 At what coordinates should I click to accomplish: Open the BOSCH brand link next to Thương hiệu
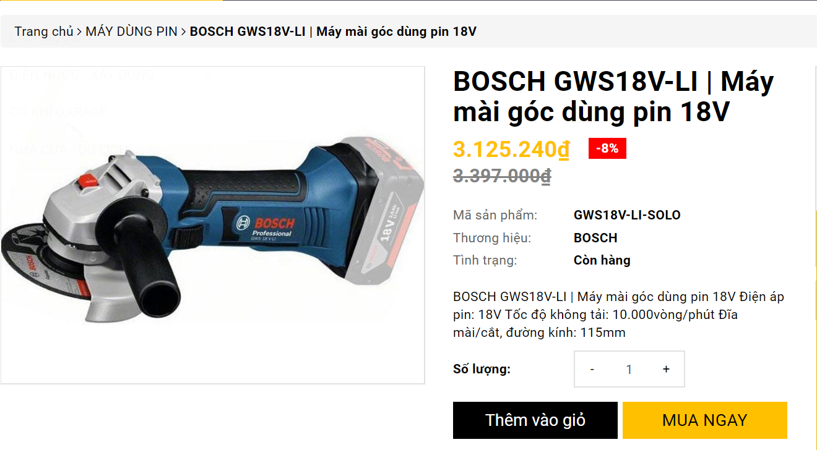595,238
